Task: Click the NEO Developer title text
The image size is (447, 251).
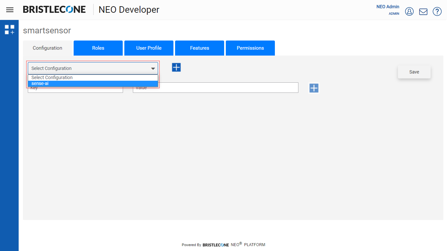Action: pos(129,10)
